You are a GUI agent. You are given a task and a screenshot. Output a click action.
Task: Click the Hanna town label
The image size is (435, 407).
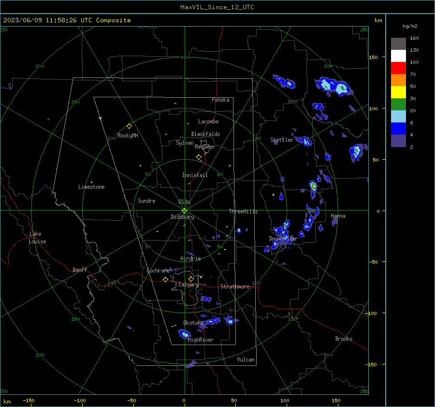click(x=338, y=216)
